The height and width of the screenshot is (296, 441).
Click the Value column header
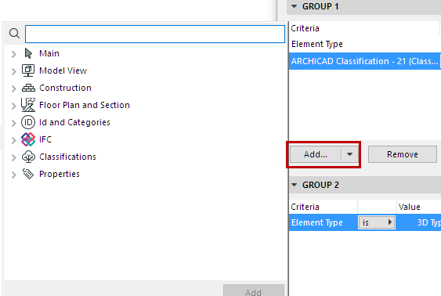point(409,207)
